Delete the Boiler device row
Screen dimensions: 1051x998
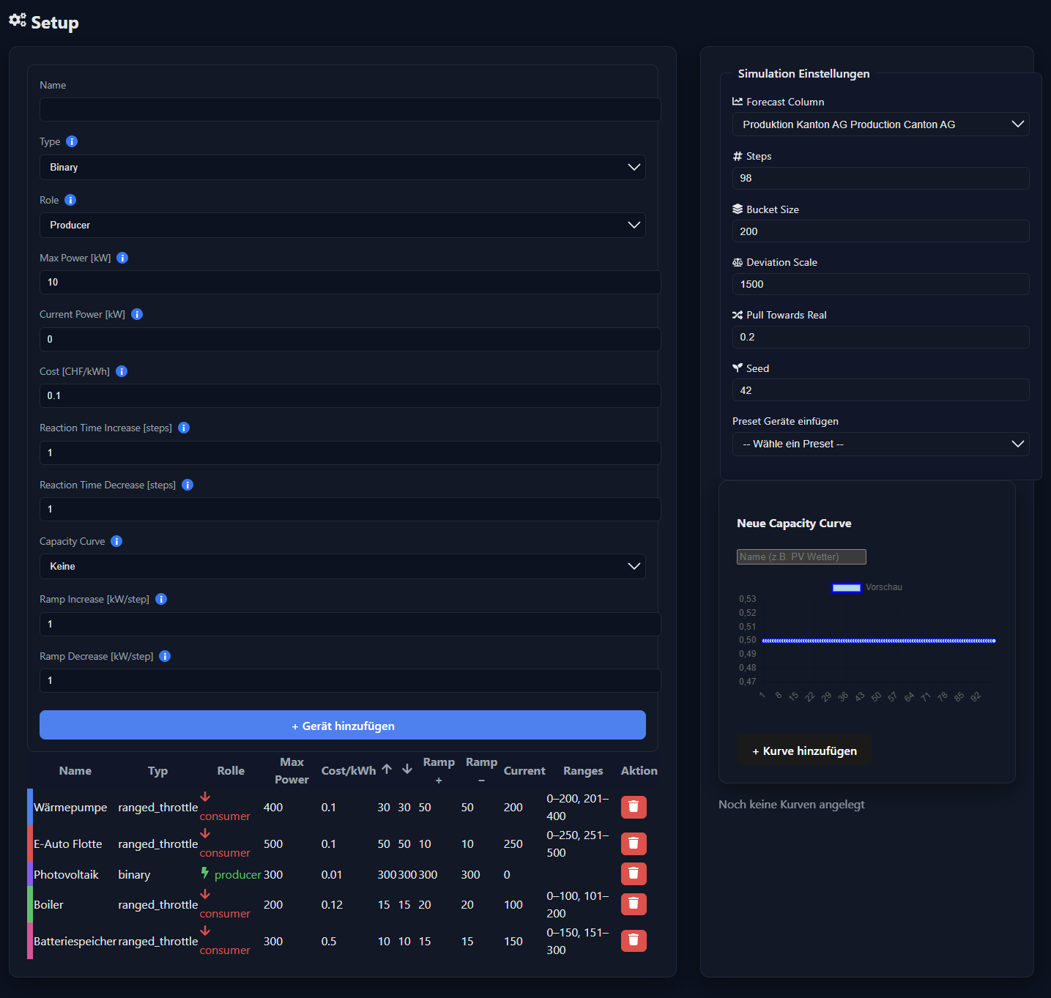tap(634, 904)
